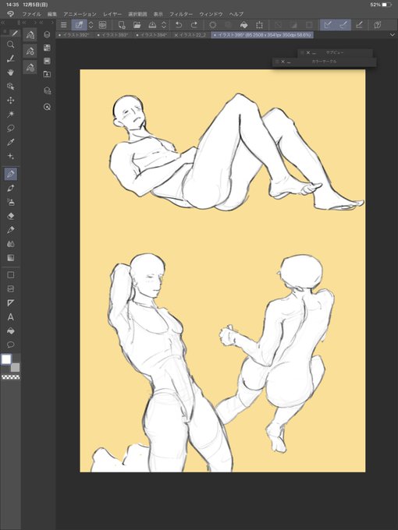The width and height of the screenshot is (398, 530).
Task: Select the Eyedropper tool
Action: pos(10,142)
